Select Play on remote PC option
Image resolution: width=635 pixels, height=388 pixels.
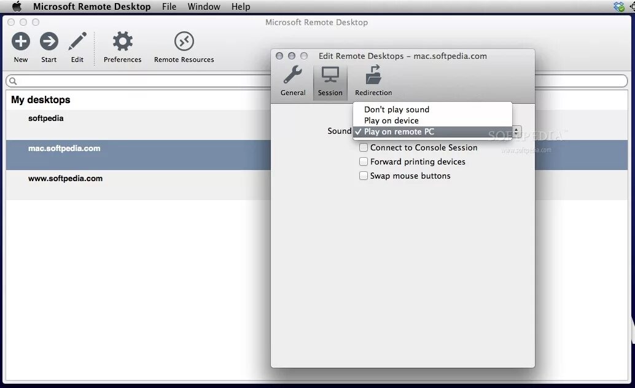(x=432, y=131)
